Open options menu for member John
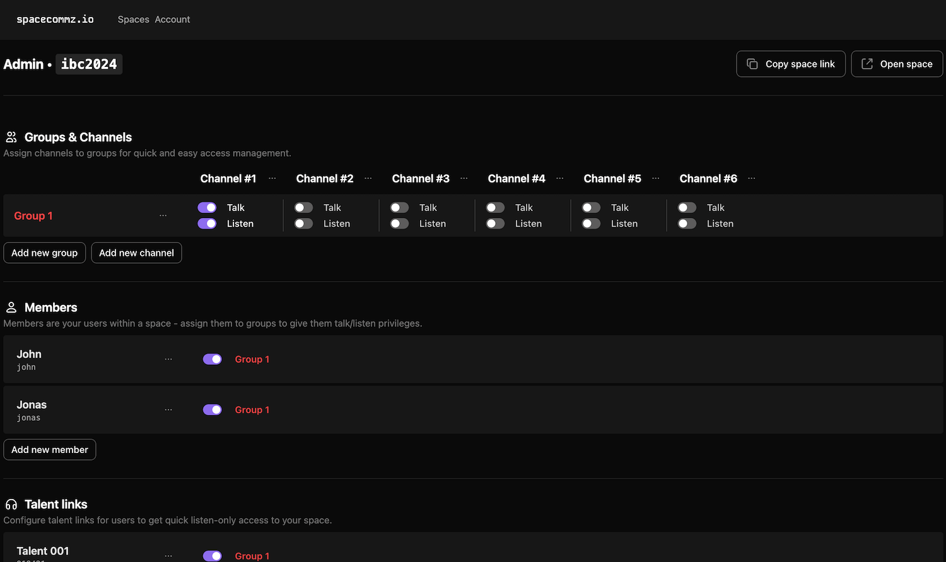 (168, 359)
